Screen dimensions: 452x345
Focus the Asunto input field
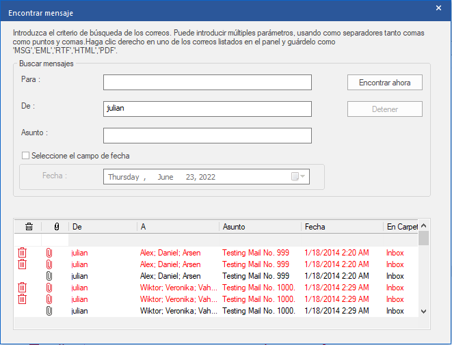tap(208, 136)
